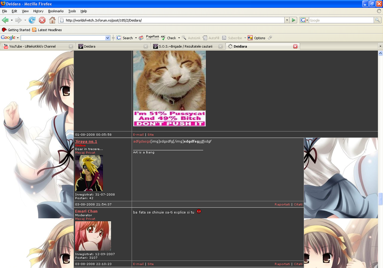Click the adfgdasgs link in Jiraya's post
Screen dimensions: 383x268
[142, 141]
